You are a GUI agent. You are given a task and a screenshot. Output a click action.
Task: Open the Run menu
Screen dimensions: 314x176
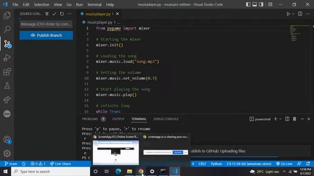pyautogui.click(x=79, y=4)
